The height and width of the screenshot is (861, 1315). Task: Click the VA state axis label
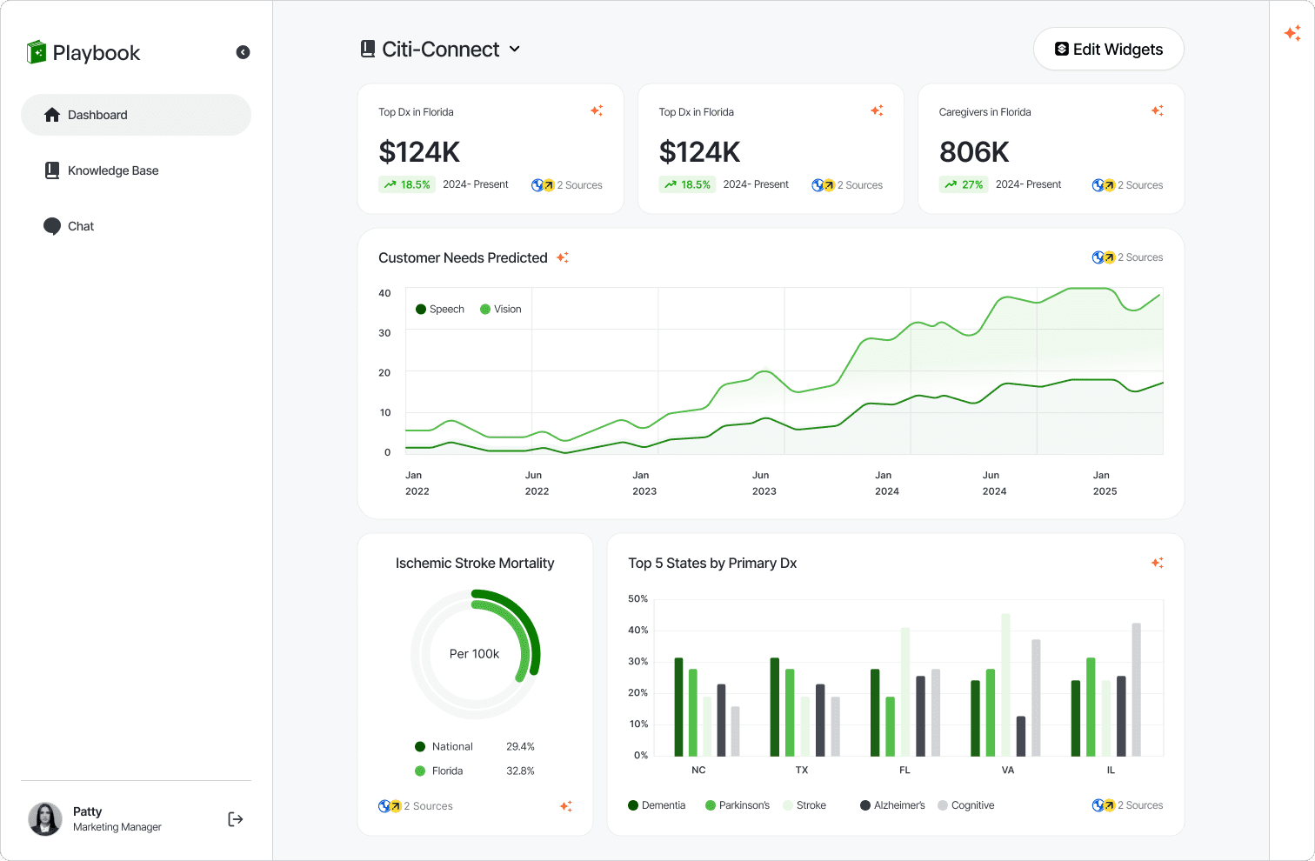coord(1007,770)
